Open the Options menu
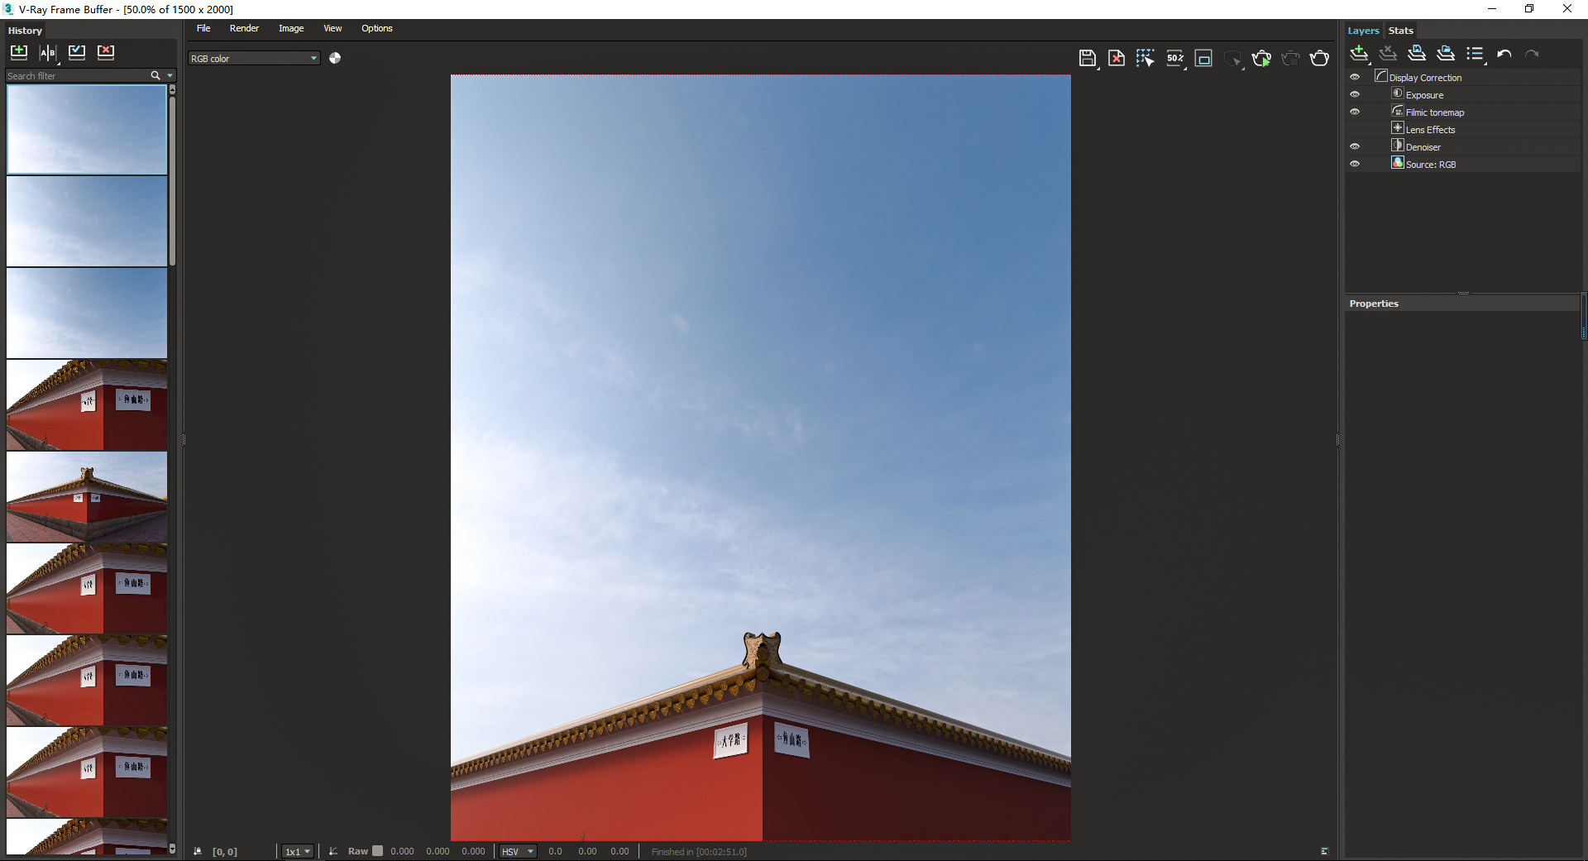The image size is (1588, 861). [377, 28]
